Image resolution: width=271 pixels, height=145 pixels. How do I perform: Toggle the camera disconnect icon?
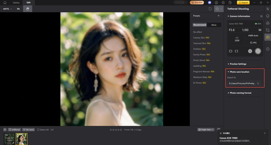(x=261, y=16)
